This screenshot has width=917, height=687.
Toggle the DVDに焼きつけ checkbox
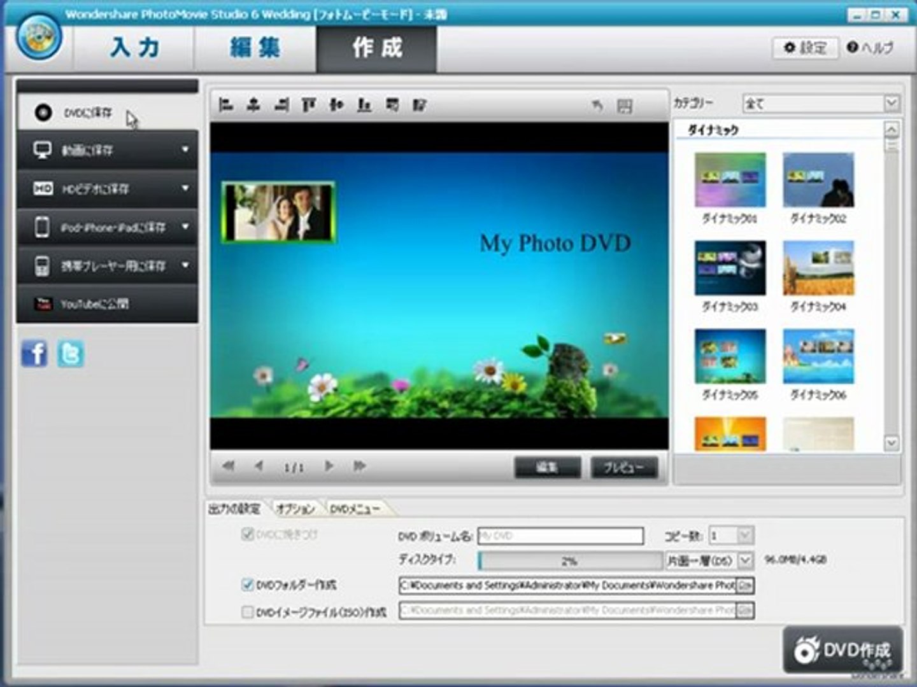pyautogui.click(x=248, y=534)
